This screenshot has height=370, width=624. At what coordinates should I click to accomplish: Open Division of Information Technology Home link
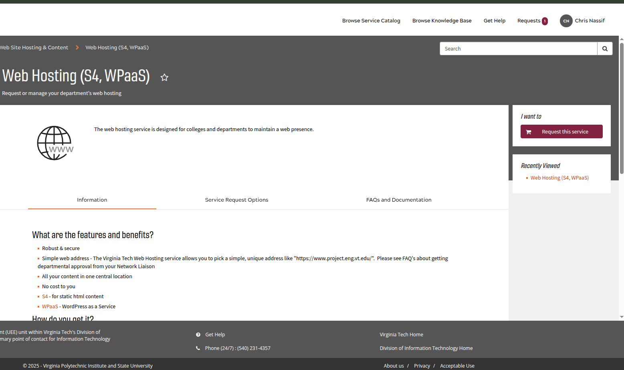[426, 348]
